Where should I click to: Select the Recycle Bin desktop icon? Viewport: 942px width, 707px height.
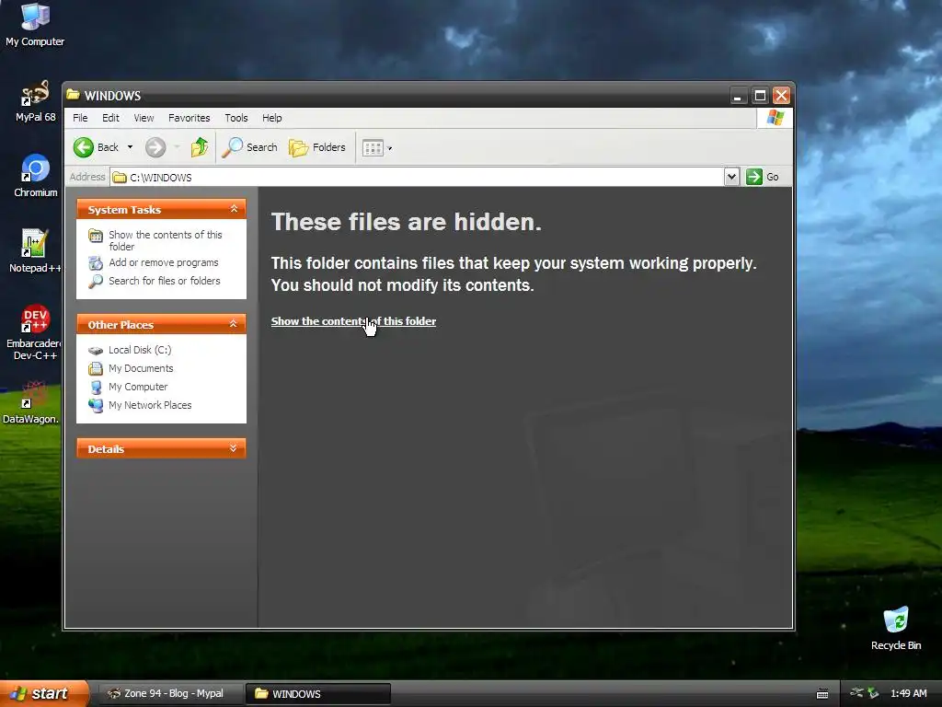(x=896, y=628)
